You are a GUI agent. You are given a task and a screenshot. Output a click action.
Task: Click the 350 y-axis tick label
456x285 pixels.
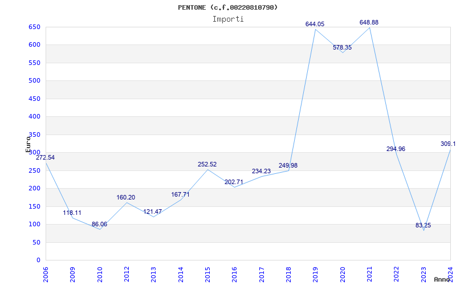(x=34, y=135)
